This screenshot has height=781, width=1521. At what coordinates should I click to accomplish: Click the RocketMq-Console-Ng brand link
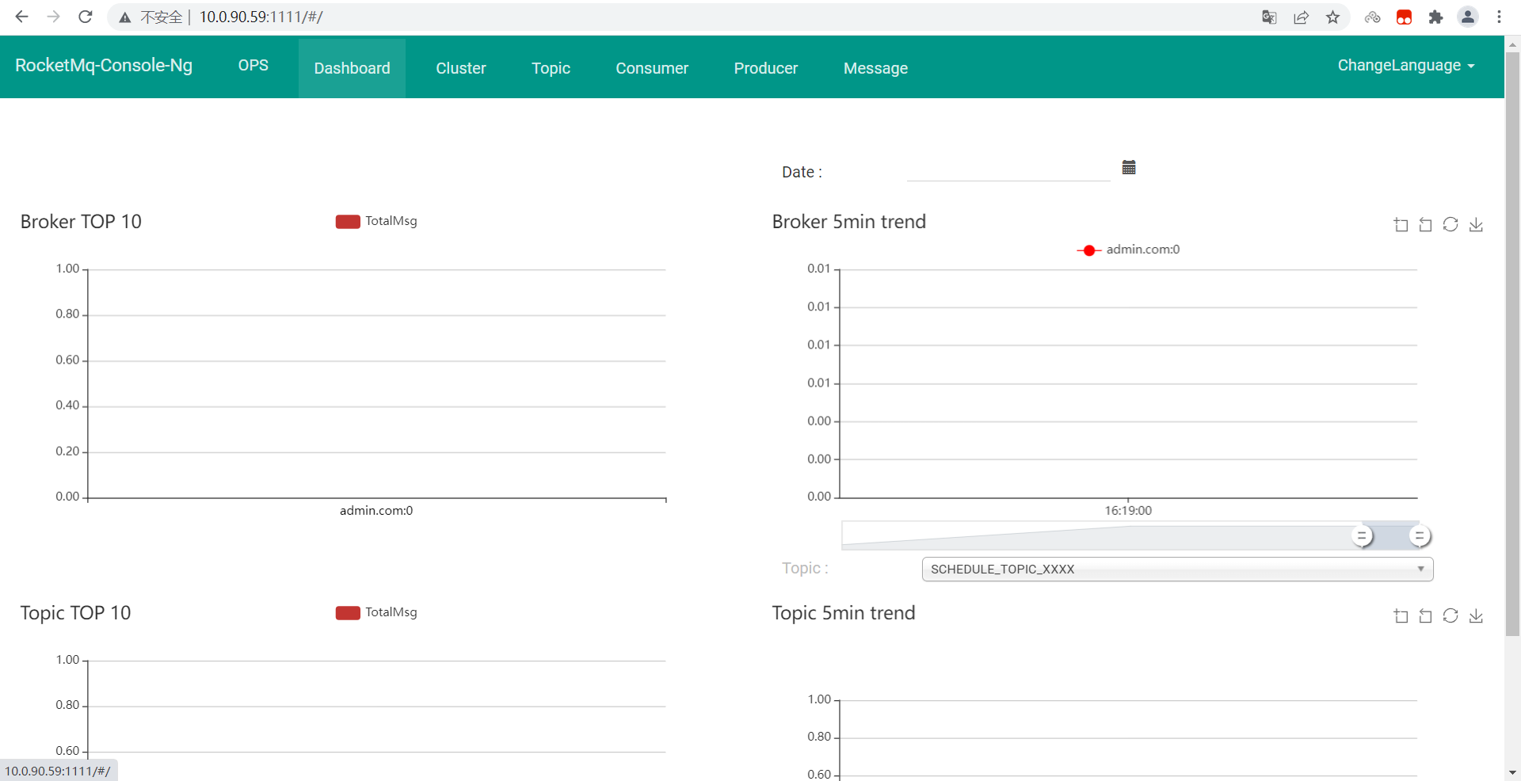pyautogui.click(x=104, y=66)
